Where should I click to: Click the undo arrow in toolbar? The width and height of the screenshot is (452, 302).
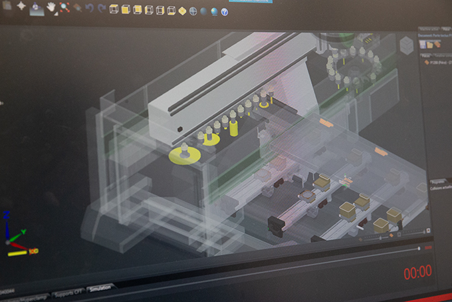point(90,9)
